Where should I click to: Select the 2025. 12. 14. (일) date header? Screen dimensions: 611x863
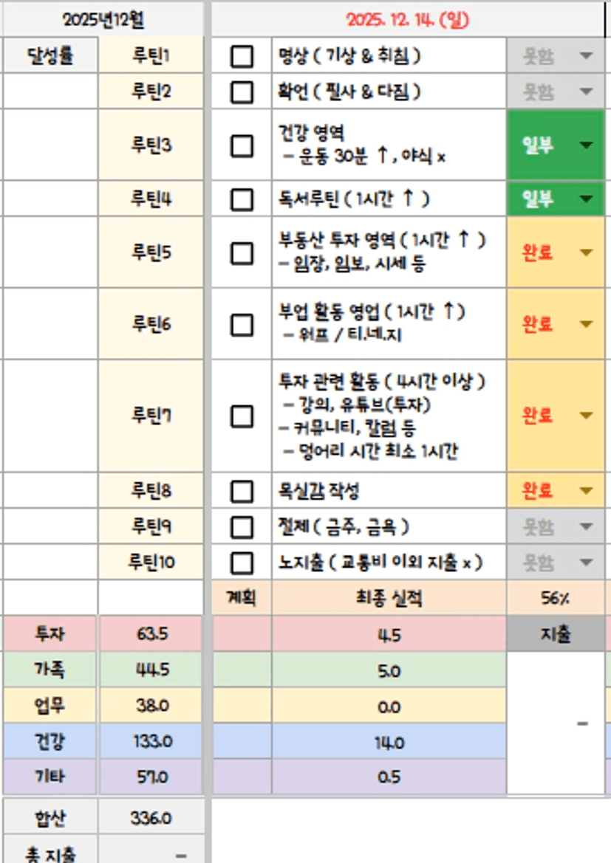point(407,20)
